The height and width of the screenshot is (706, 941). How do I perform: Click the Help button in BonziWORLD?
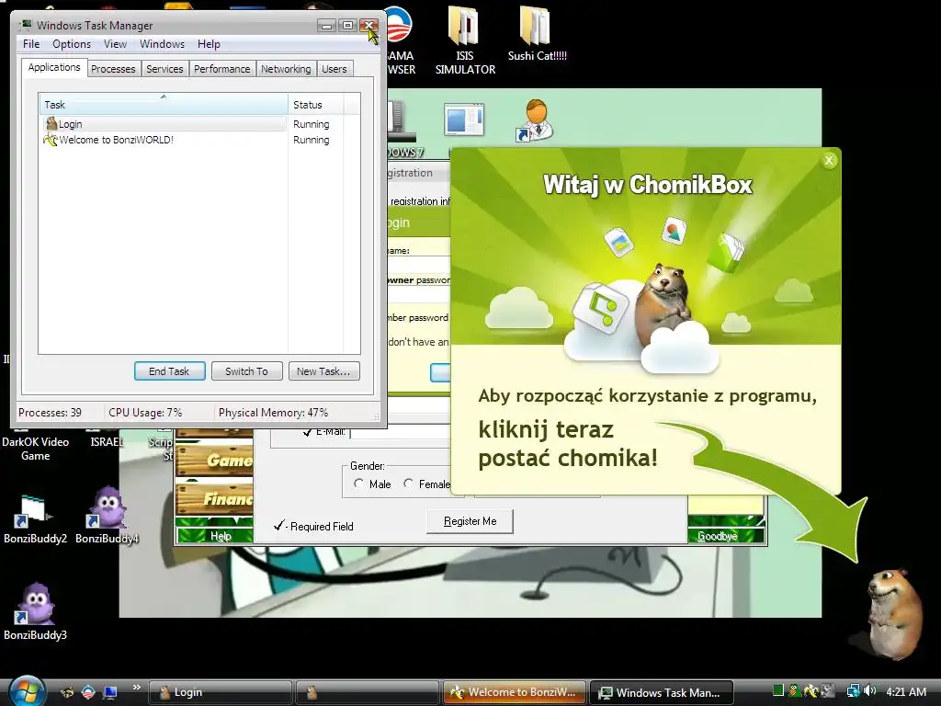click(214, 536)
